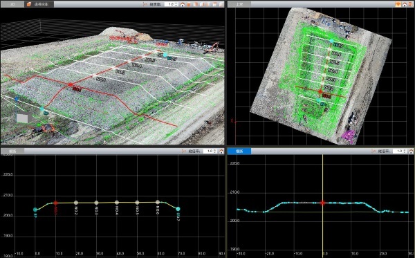Click vertical scale field in longitudinal panel
The height and width of the screenshot is (258, 415).
tap(210, 151)
